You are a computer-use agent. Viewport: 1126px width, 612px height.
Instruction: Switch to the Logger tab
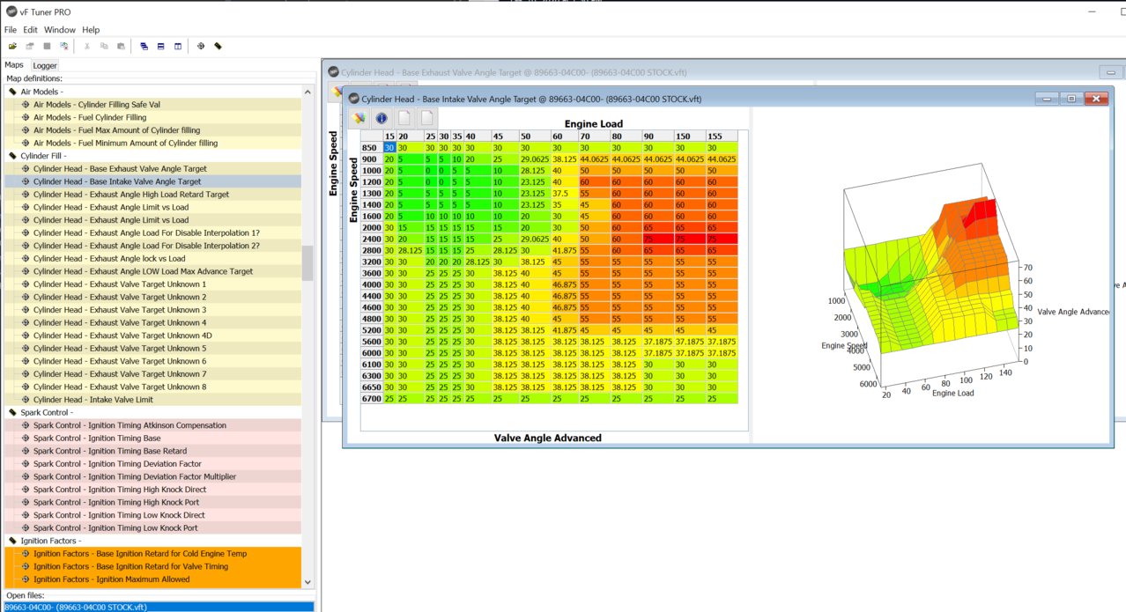point(45,65)
